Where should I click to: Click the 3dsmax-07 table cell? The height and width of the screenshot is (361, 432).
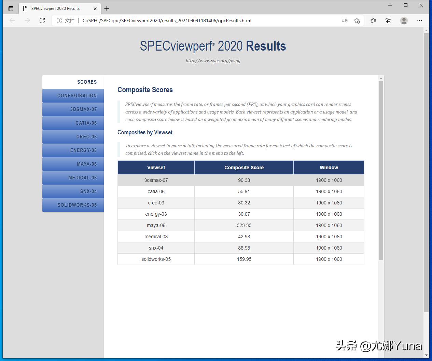156,180
